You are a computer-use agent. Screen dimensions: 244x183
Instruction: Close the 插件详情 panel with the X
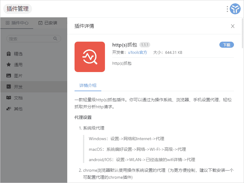click(x=233, y=26)
